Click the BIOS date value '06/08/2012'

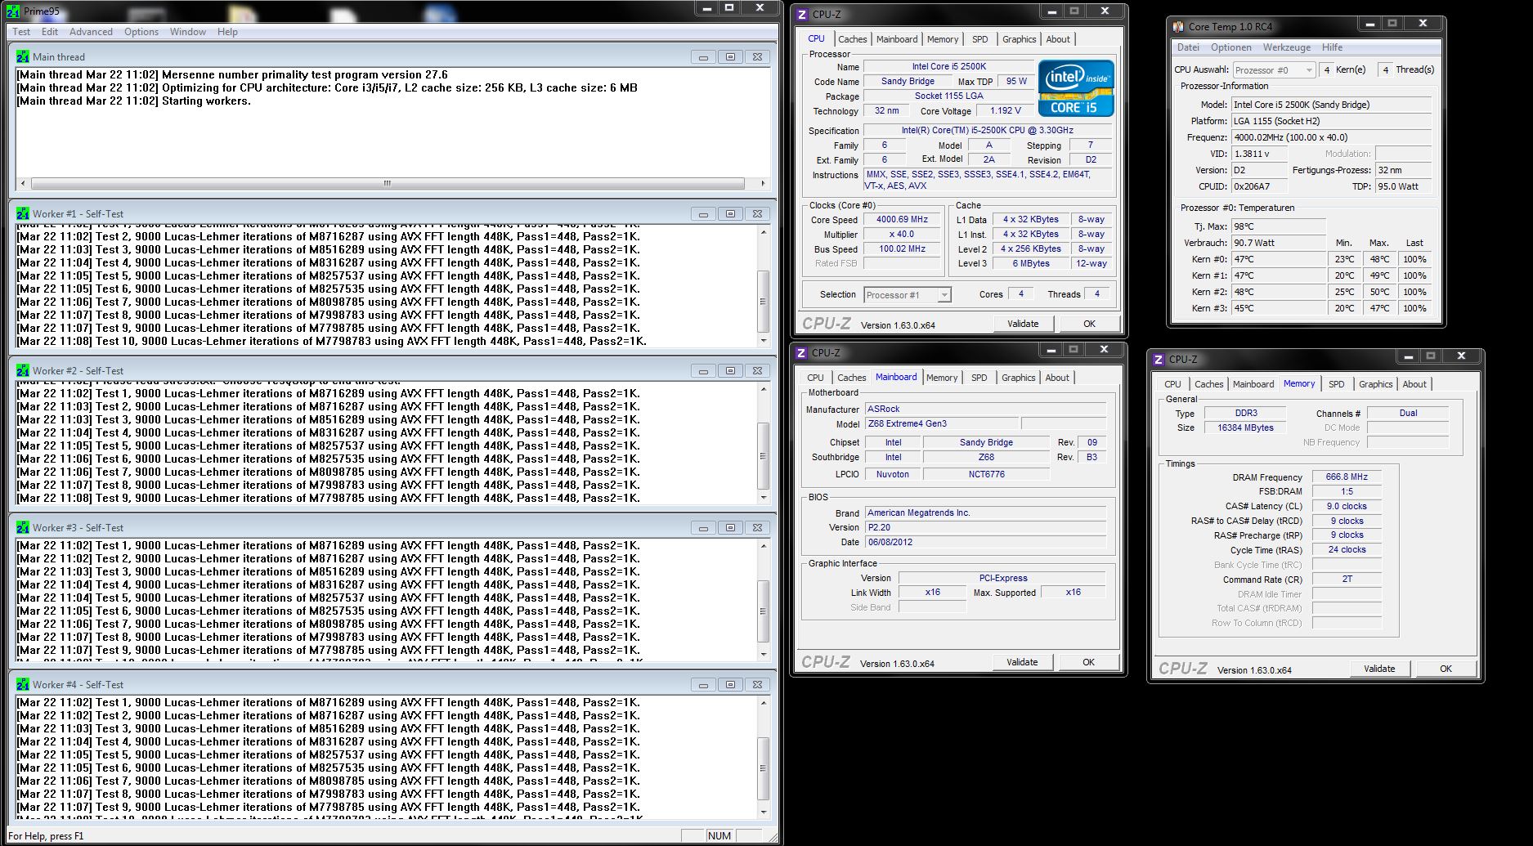coord(985,542)
